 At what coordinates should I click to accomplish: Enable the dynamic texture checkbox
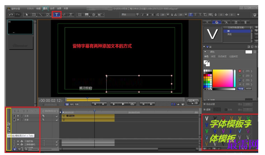204,104
